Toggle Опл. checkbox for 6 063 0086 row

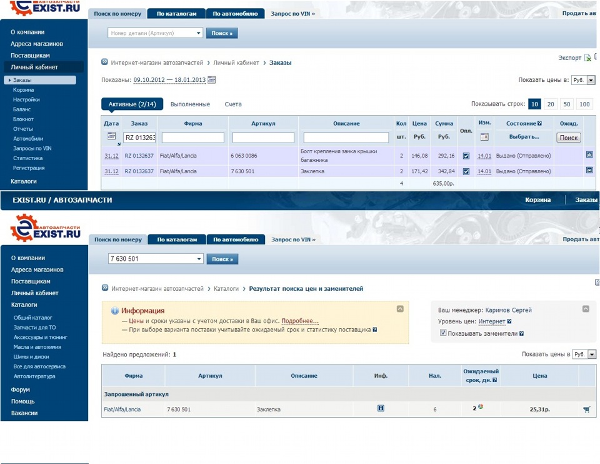[x=466, y=156]
